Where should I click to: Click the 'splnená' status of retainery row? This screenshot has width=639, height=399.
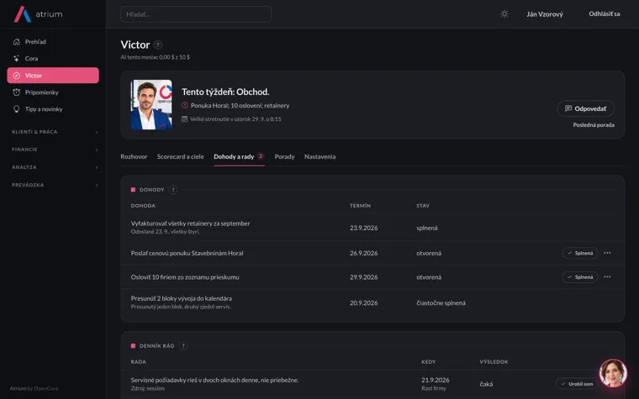427,228
